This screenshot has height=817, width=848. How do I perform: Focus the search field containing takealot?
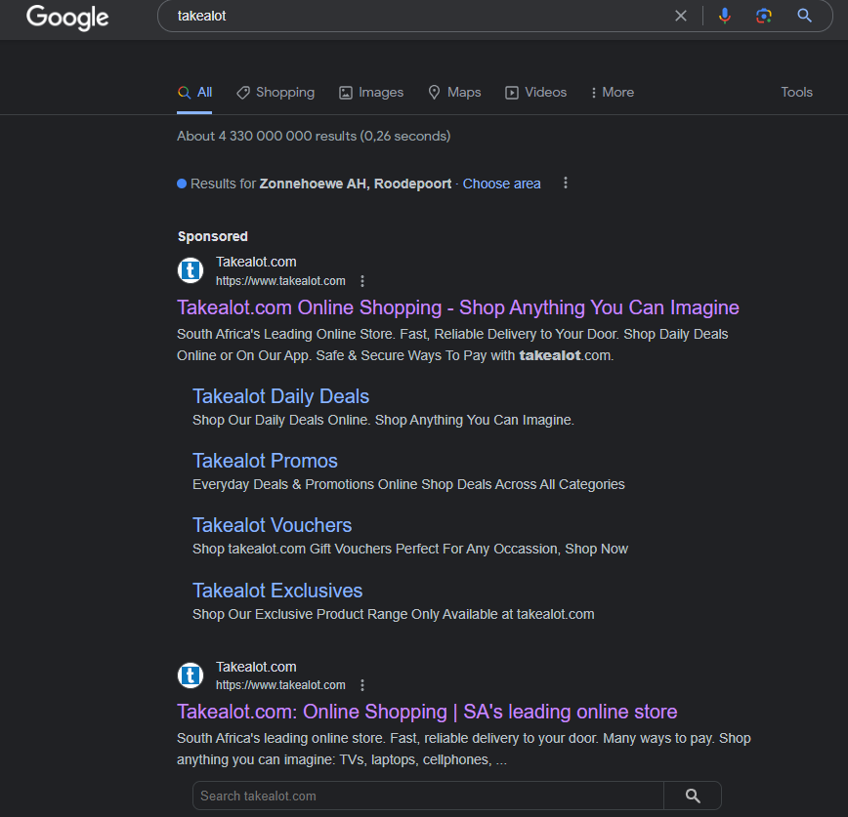(416, 16)
